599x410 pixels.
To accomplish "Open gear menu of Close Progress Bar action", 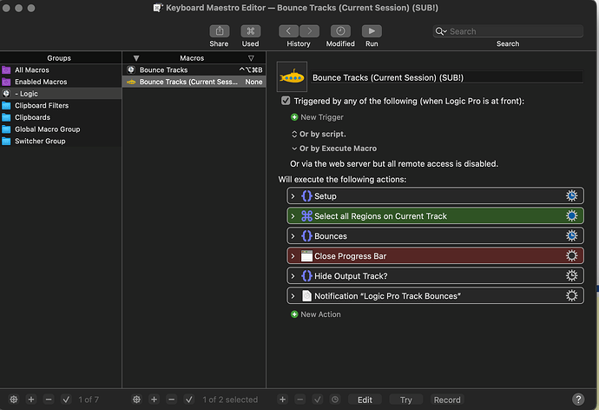I will click(571, 255).
